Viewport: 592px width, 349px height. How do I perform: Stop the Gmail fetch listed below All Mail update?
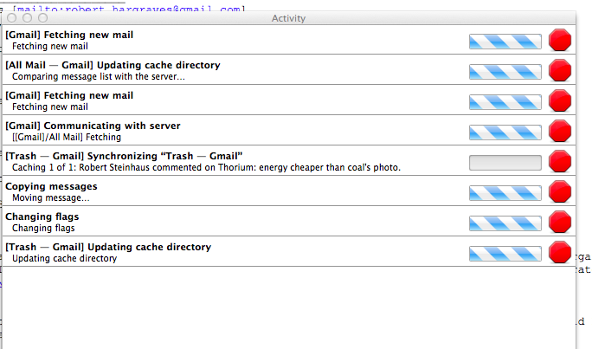click(561, 100)
